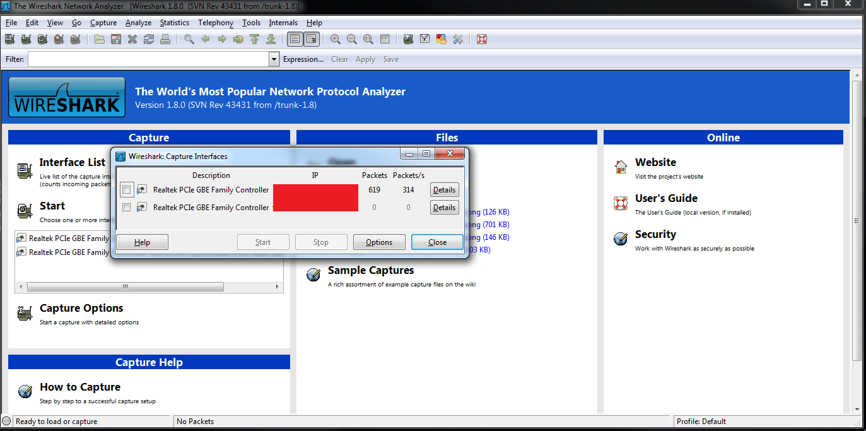Viewport: 866px width, 431px height.
Task: Open the Telephony menu
Action: coord(215,23)
